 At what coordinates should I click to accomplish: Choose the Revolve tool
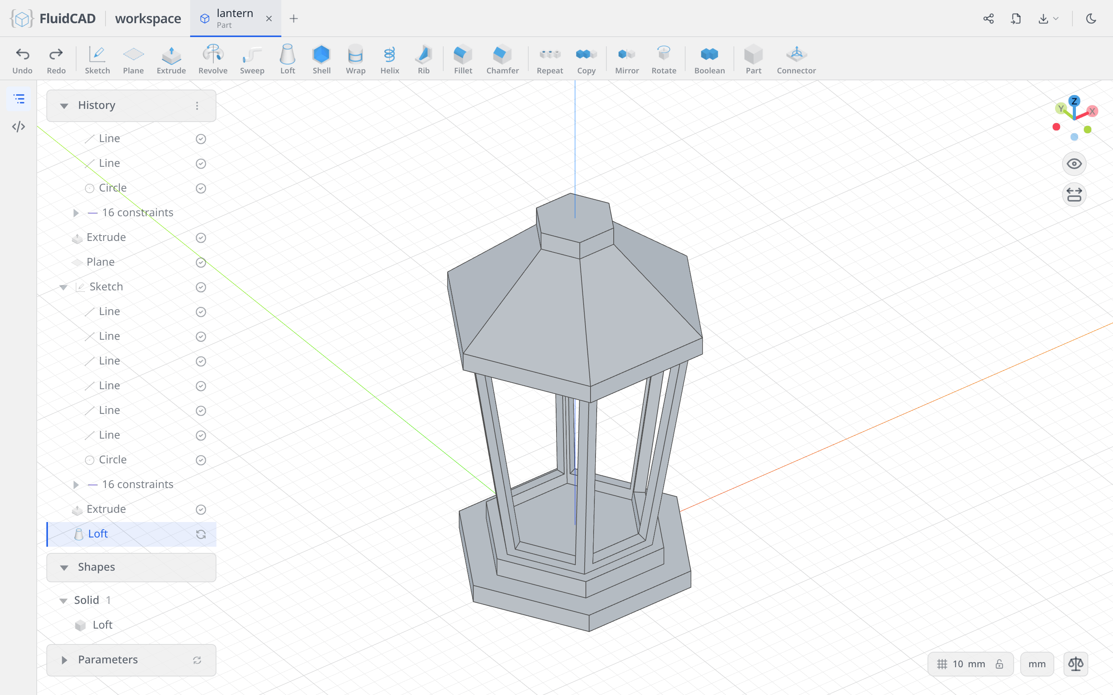click(213, 60)
